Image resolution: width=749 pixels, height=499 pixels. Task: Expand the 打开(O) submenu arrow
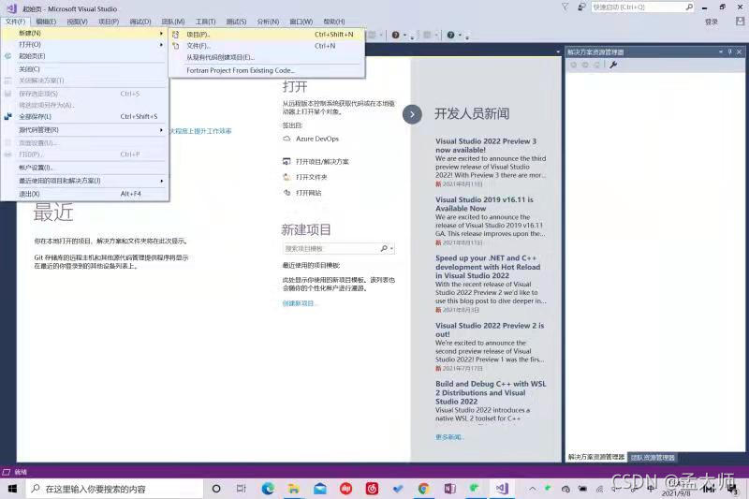point(161,44)
